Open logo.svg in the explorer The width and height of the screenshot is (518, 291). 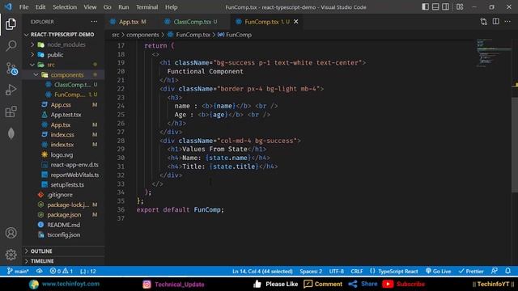(x=62, y=154)
